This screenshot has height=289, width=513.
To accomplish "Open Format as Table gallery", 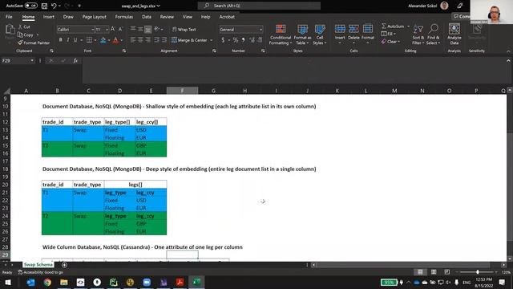I will point(302,35).
